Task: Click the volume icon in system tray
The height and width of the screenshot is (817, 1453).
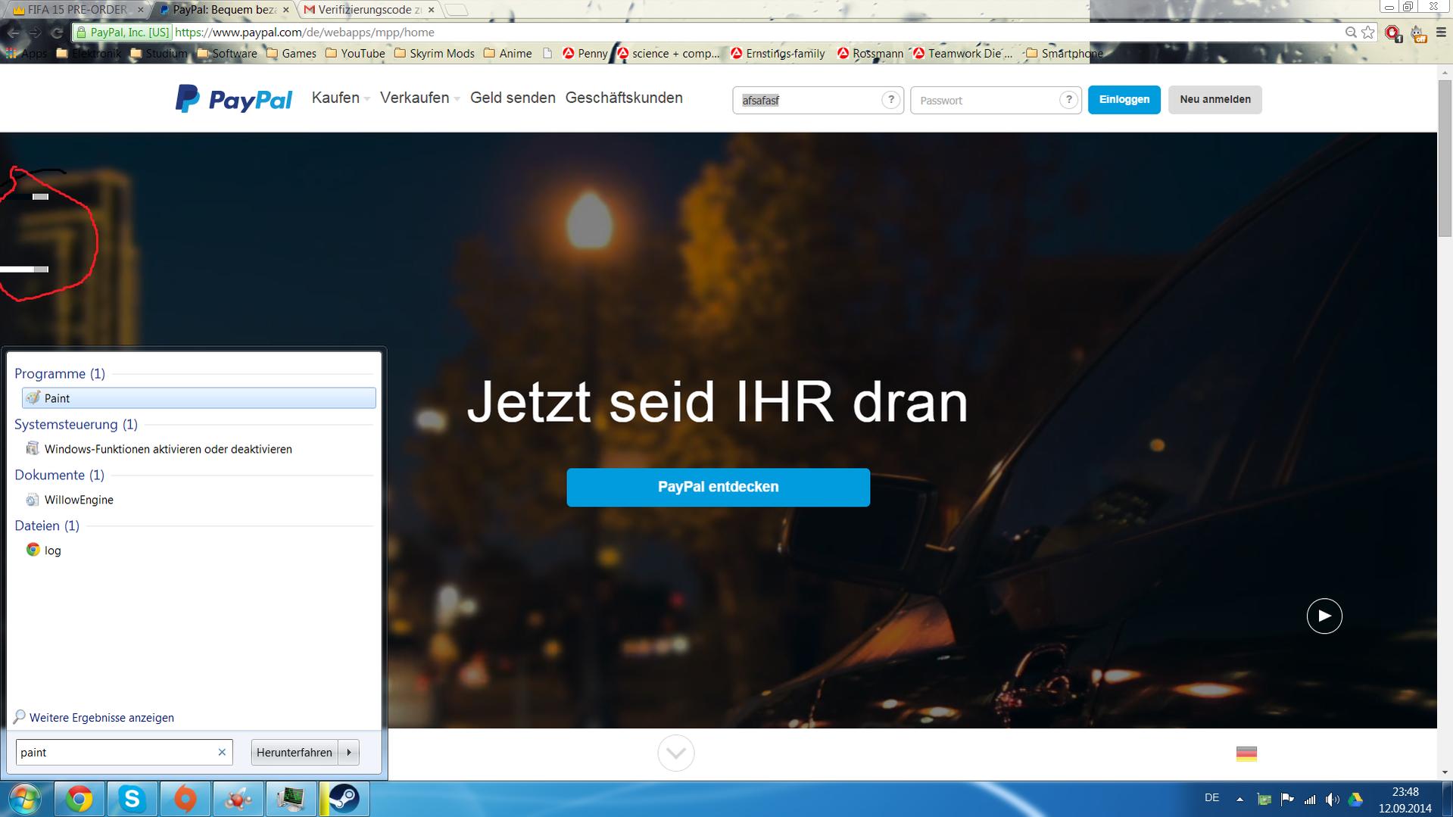Action: [x=1333, y=800]
